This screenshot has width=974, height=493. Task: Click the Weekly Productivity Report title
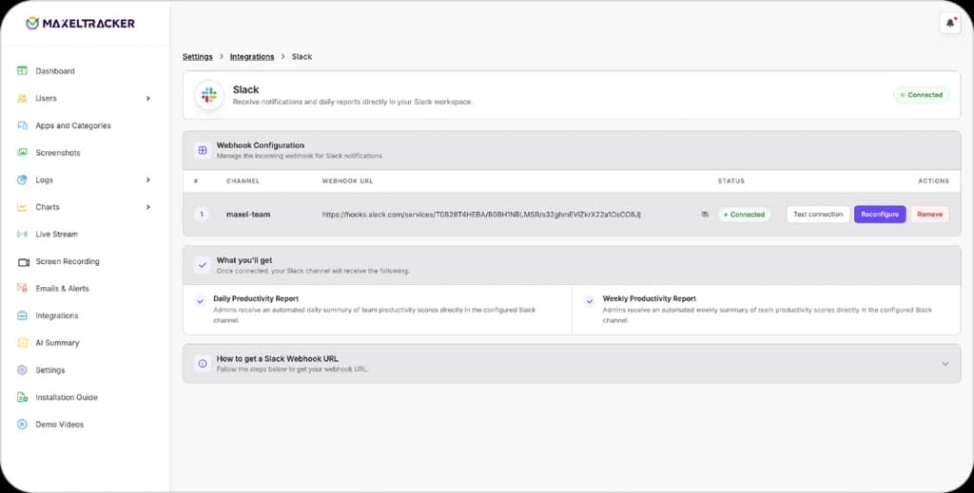click(x=649, y=298)
